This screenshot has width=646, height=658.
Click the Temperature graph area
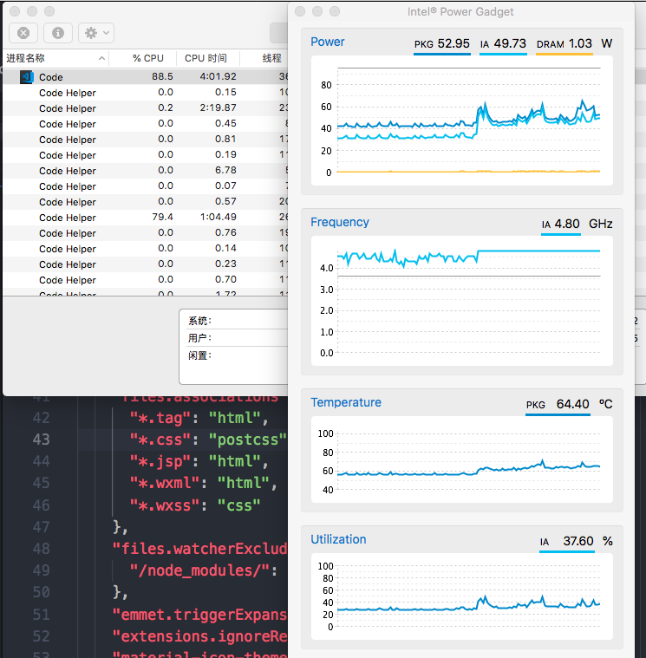tap(461, 459)
